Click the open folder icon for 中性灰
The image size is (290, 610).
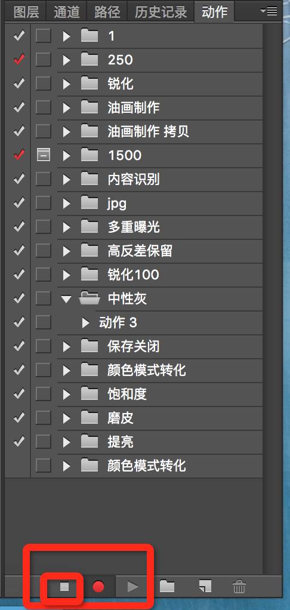pyautogui.click(x=90, y=299)
